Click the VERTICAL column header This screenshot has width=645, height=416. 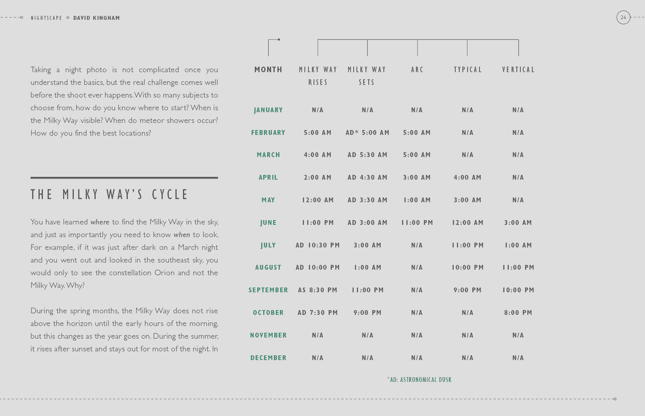pos(518,70)
